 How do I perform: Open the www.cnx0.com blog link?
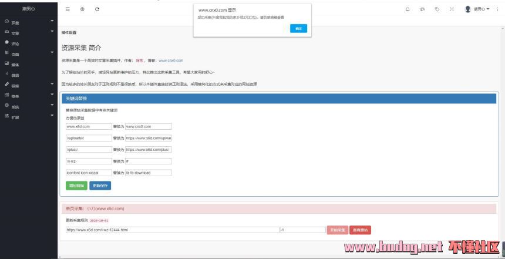(171, 60)
